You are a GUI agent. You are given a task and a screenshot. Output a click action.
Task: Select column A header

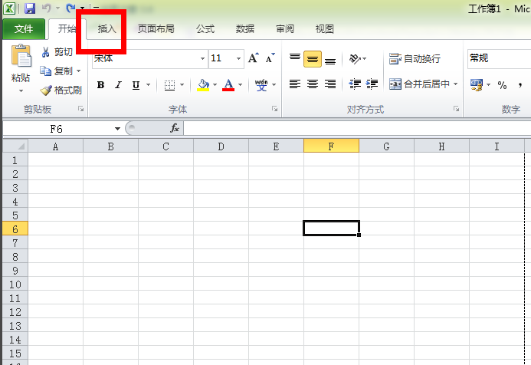(55, 146)
